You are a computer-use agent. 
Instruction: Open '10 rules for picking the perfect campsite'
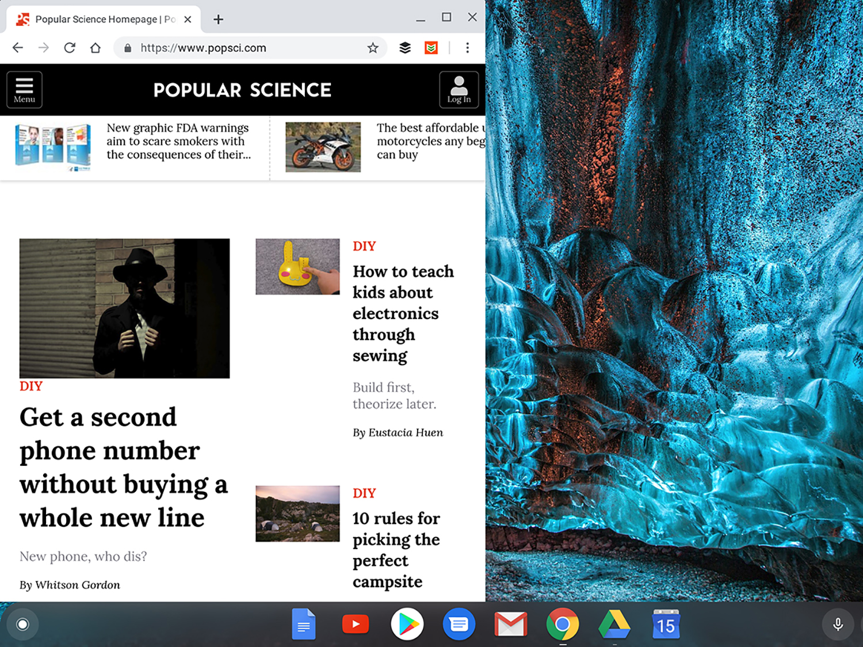click(x=396, y=550)
